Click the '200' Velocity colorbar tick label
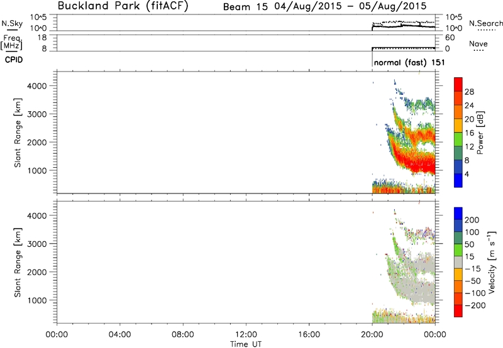Image resolution: width=503 pixels, height=348 pixels. pyautogui.click(x=472, y=220)
